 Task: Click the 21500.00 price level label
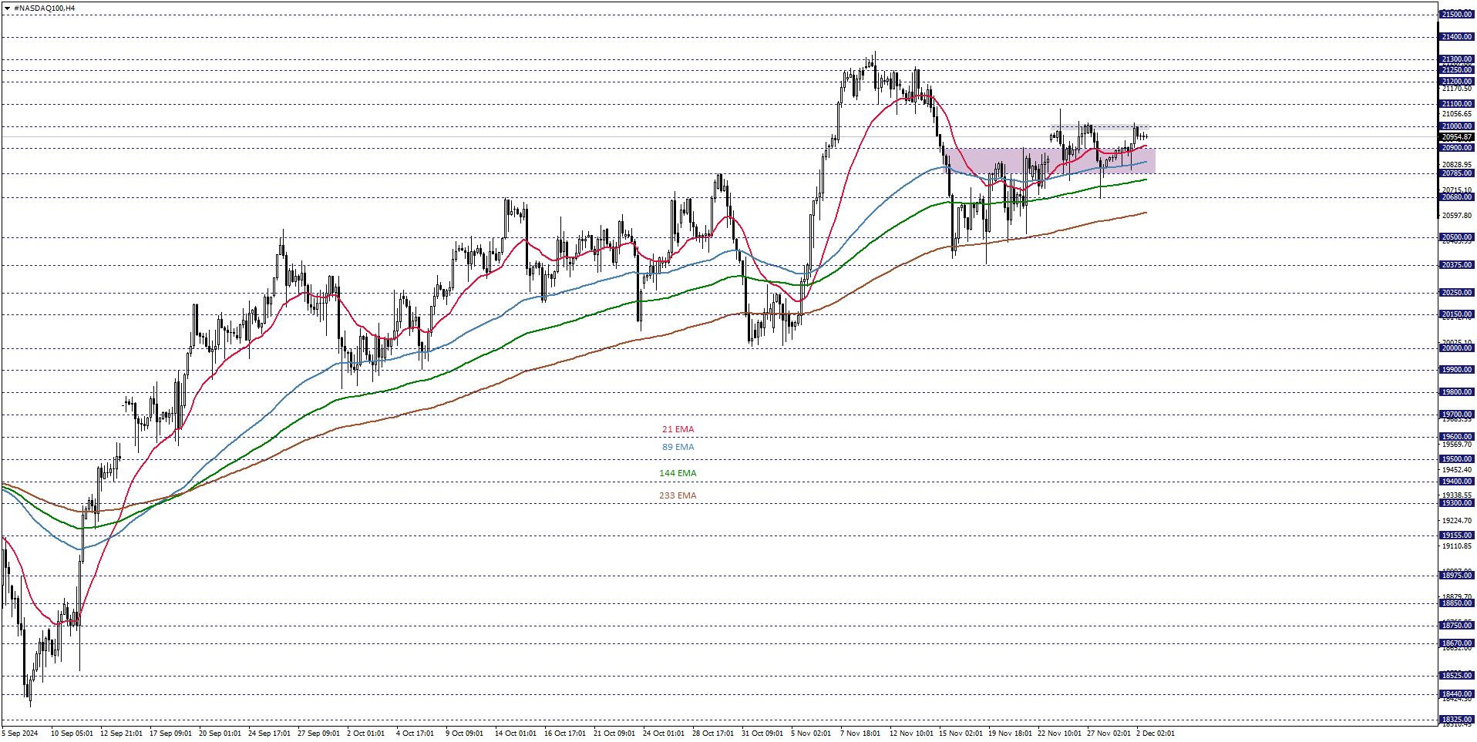click(x=1456, y=15)
